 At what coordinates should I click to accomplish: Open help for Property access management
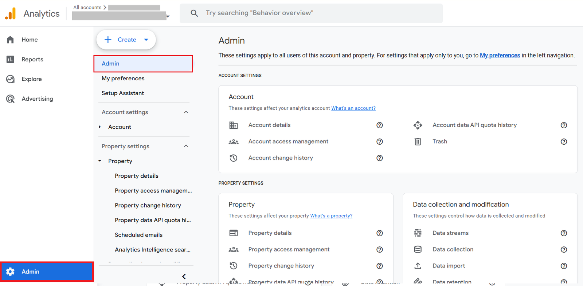(x=380, y=250)
